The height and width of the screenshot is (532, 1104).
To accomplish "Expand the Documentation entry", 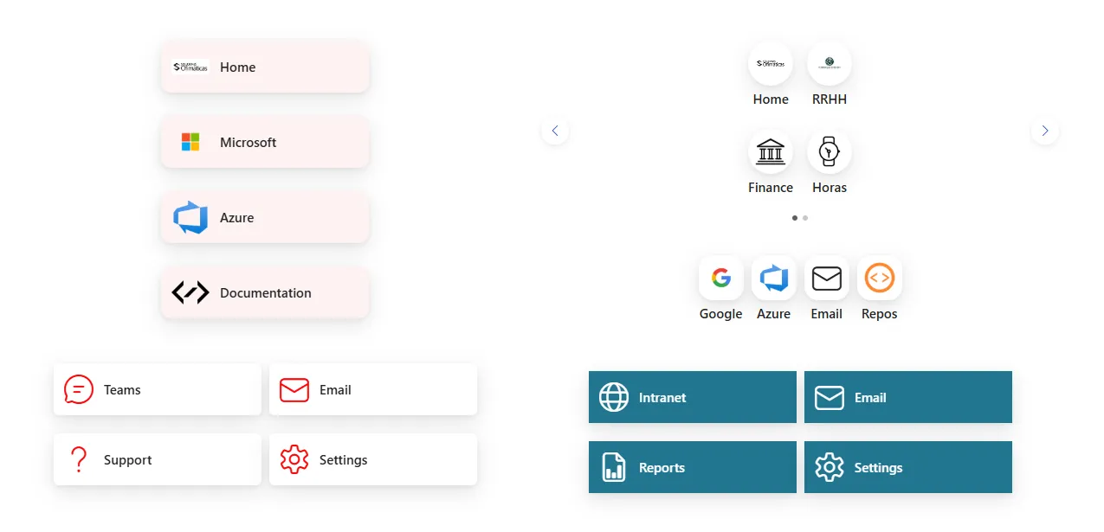I will (264, 292).
